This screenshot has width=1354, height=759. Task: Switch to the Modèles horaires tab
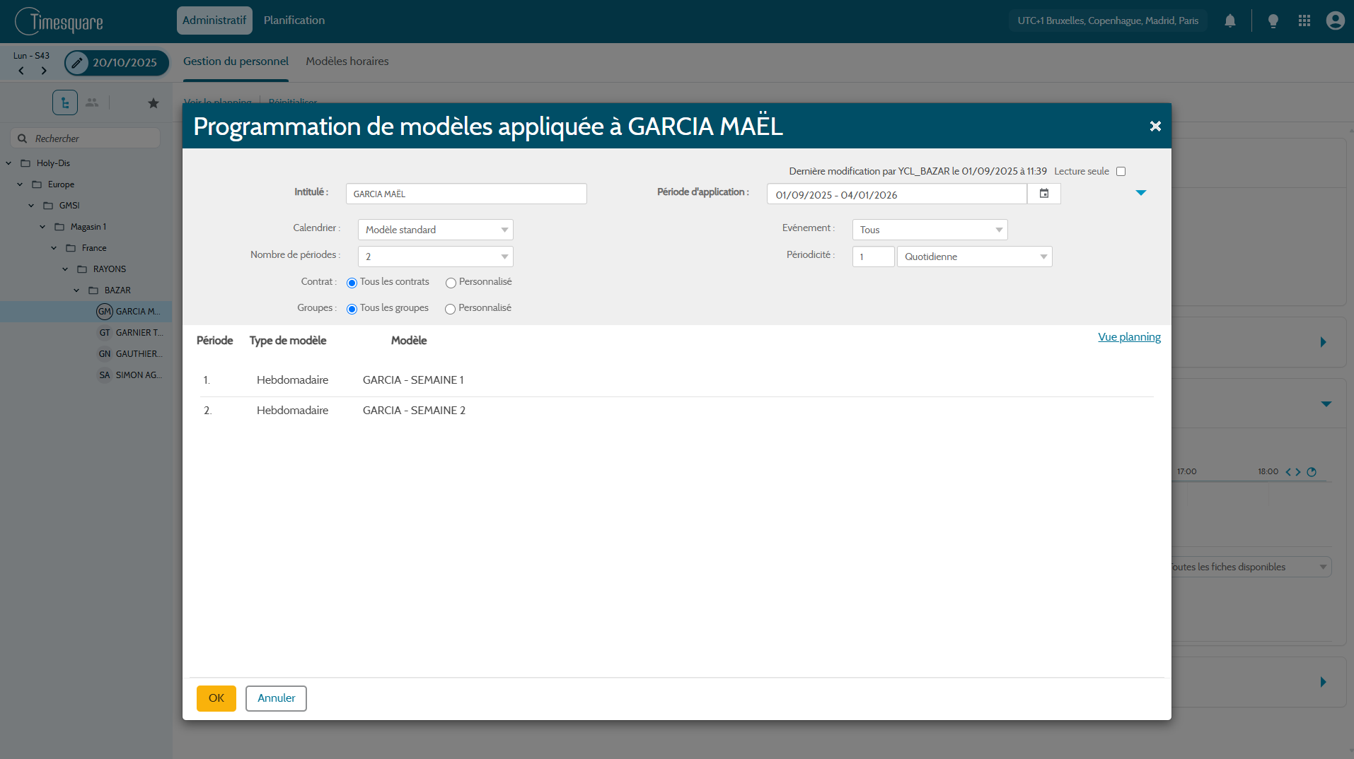[x=347, y=61]
